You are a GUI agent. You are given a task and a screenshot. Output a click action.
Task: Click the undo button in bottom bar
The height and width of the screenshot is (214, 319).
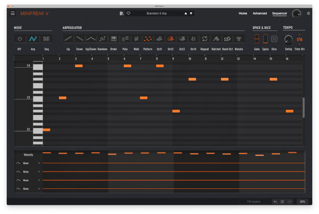275,201
